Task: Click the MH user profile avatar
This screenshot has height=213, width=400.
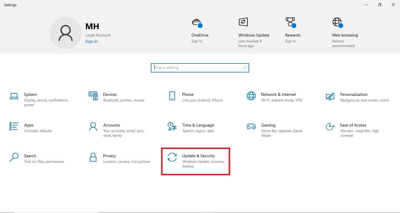Action: (65, 33)
